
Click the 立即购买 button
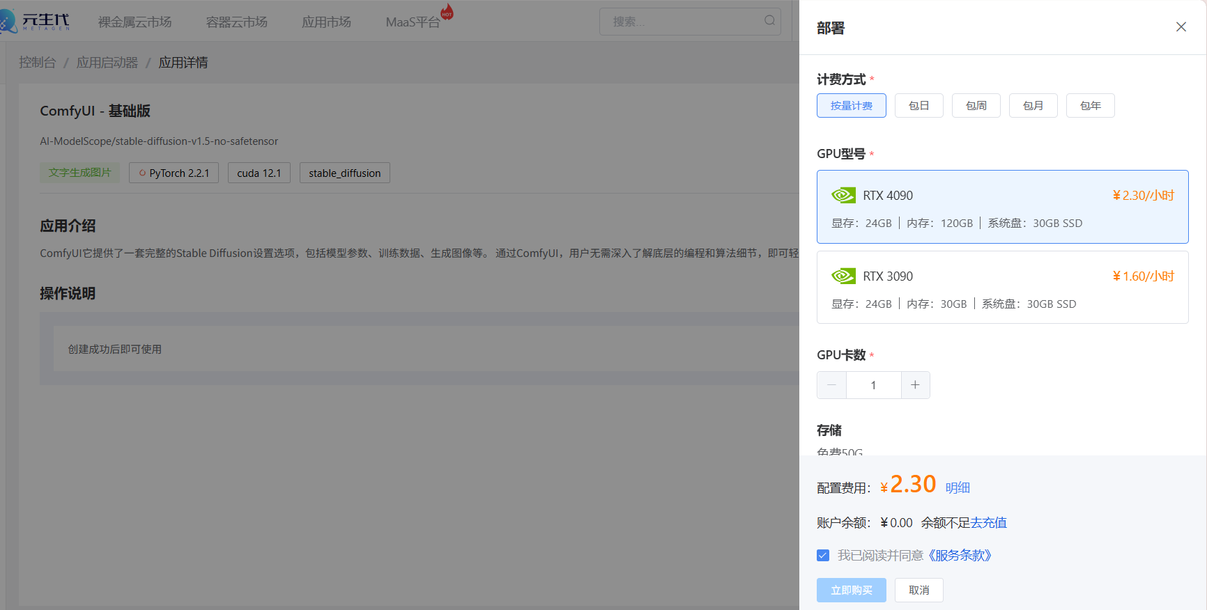[x=851, y=591]
